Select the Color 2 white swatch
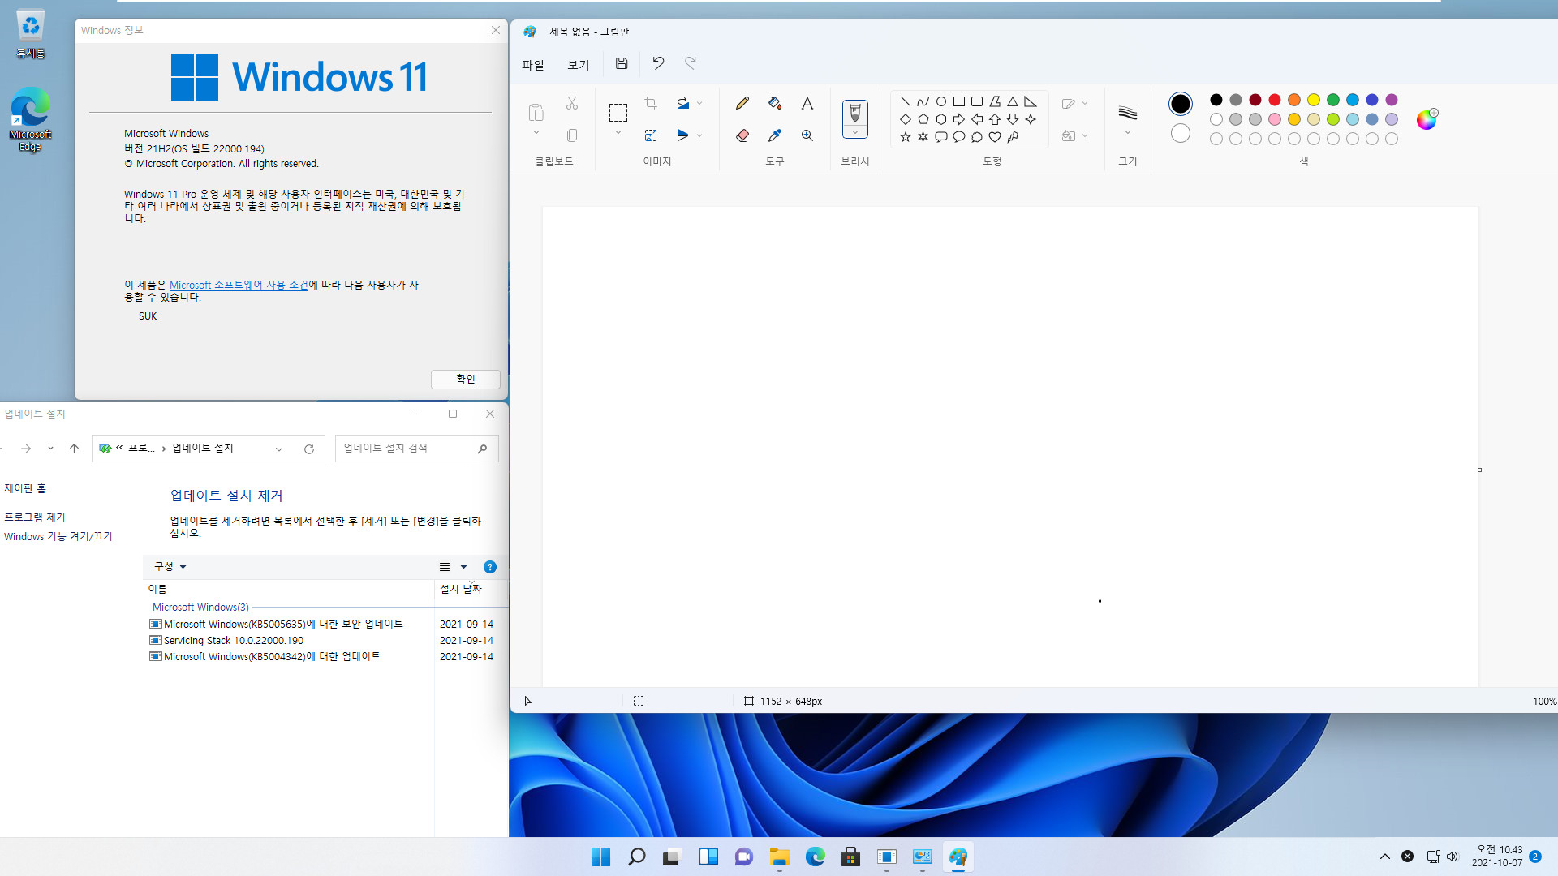Screen dimensions: 1558x876 [1181, 133]
